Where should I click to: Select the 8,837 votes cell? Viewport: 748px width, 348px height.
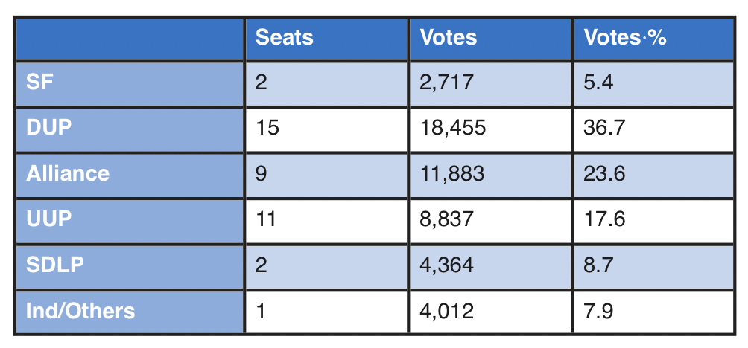(x=447, y=219)
